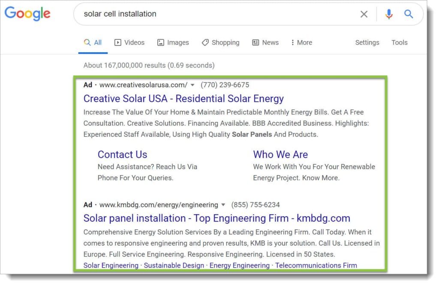
Task: Click www.kmbdg.com/energy/engineering ad URL
Action: pyautogui.click(x=159, y=205)
